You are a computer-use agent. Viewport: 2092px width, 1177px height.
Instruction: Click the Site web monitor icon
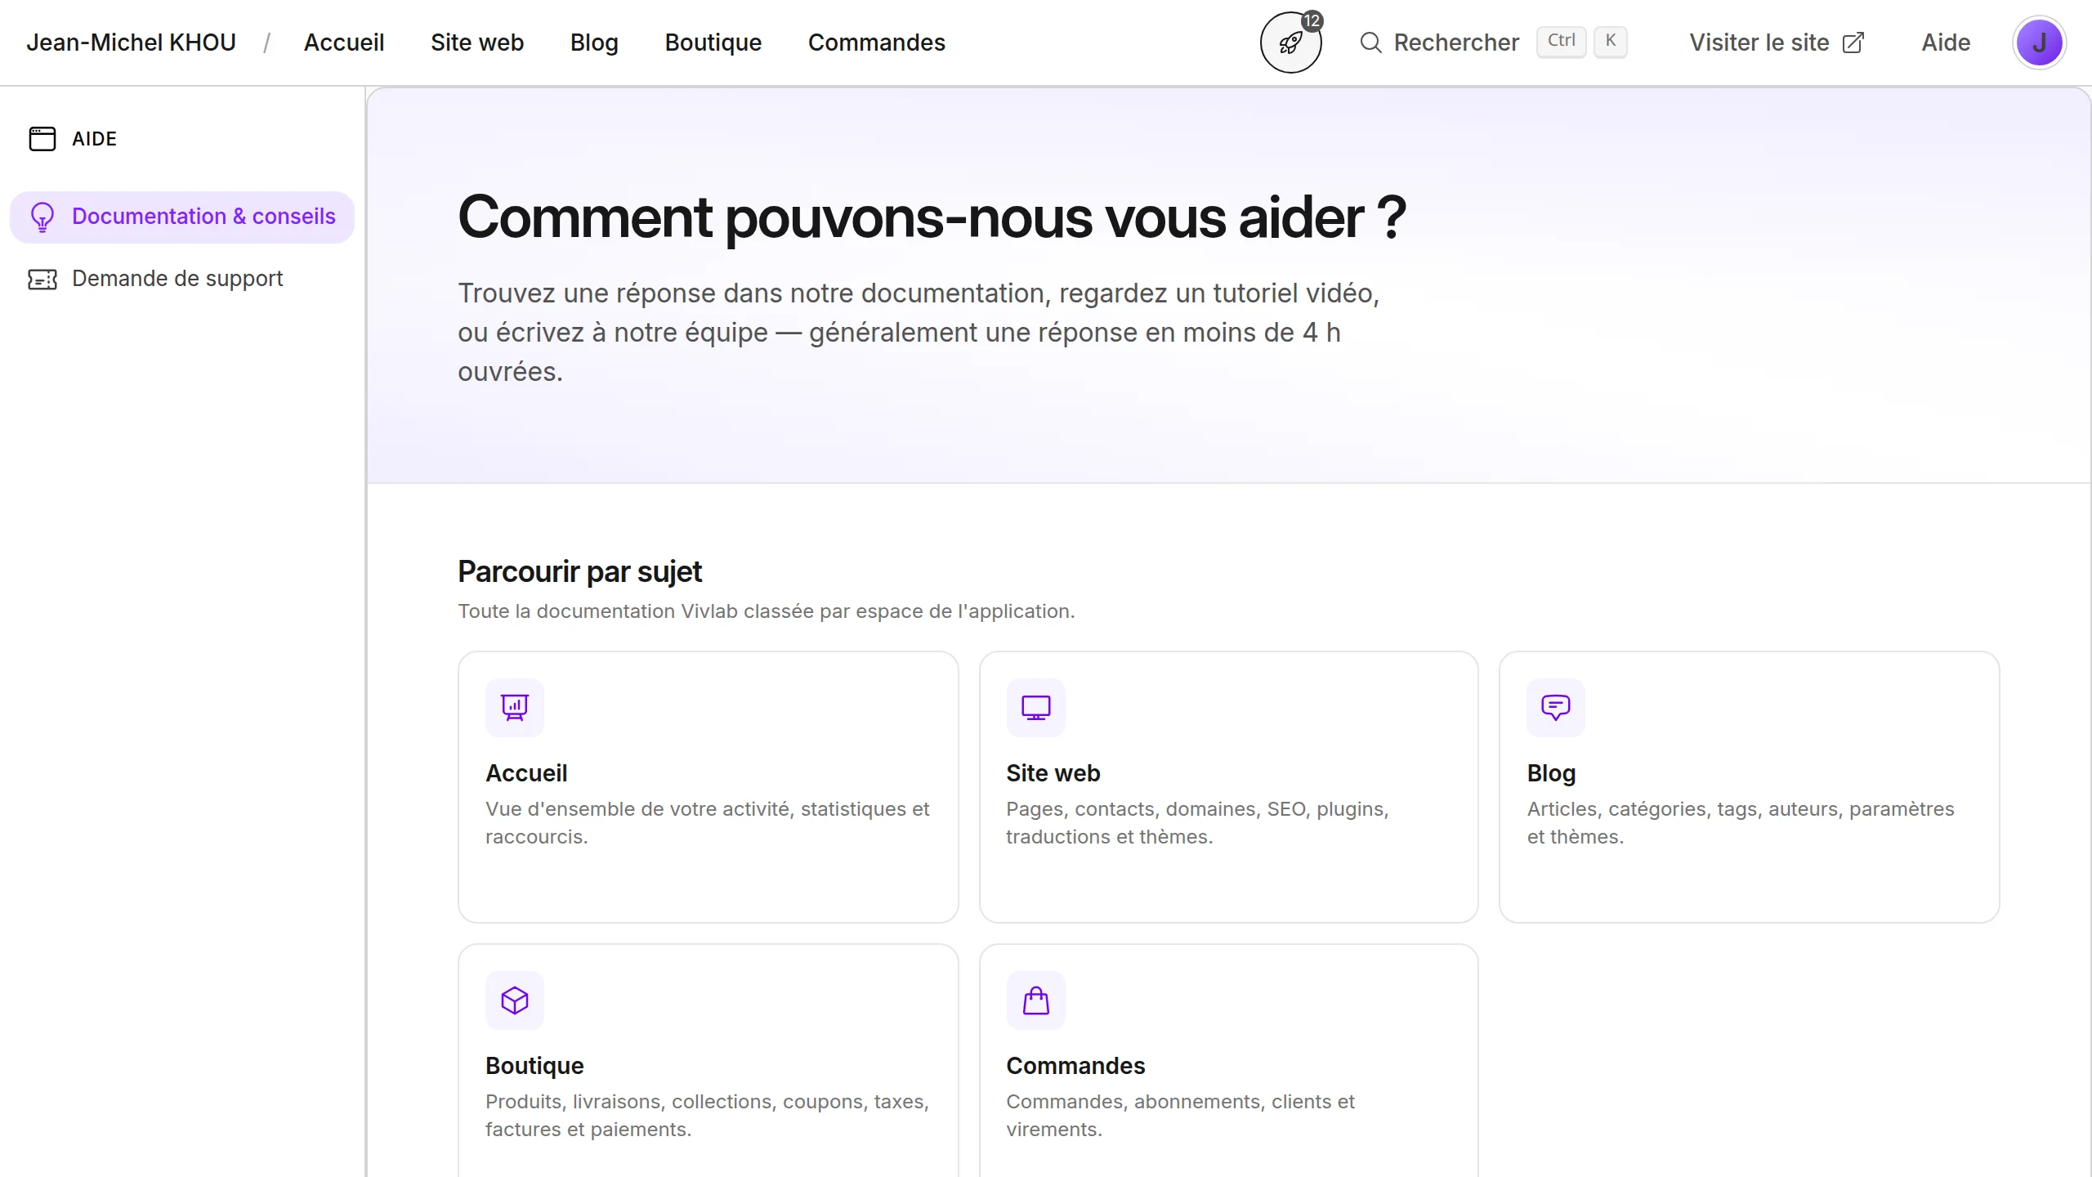[x=1035, y=707]
